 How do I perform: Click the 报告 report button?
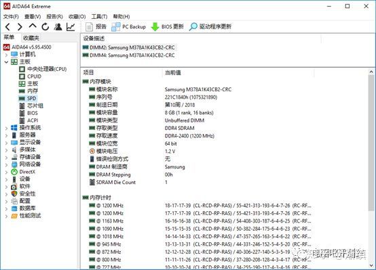coord(96,26)
